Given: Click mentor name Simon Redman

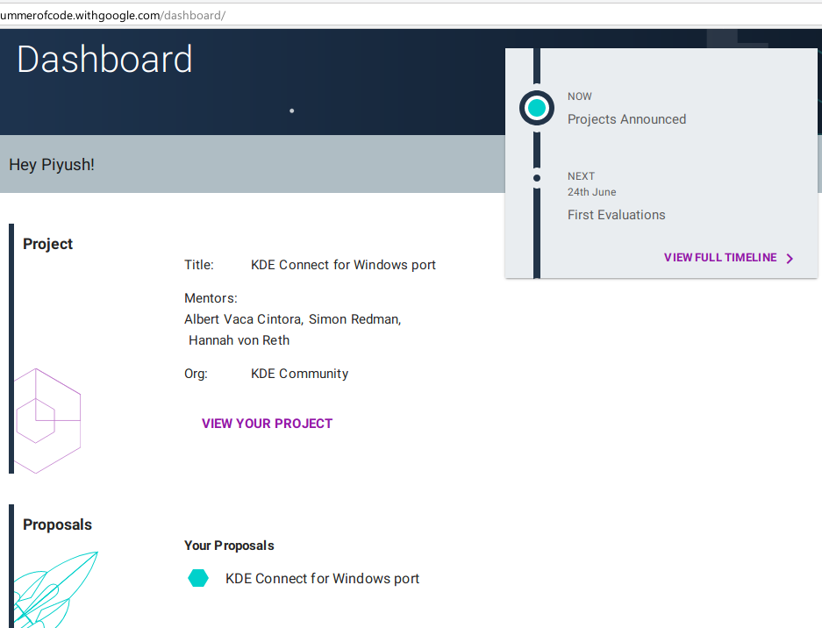Looking at the screenshot, I should pos(355,319).
